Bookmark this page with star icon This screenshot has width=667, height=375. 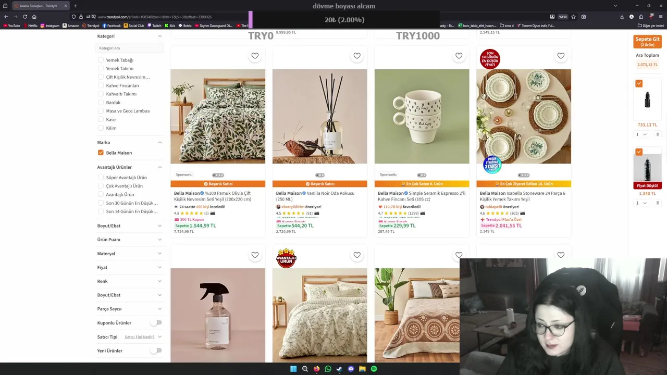coord(573,17)
